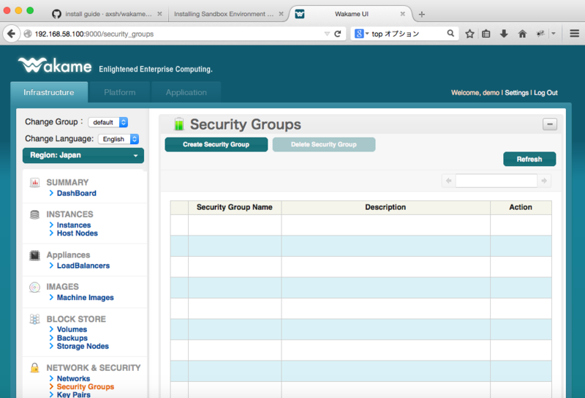Open the Settings link
Screen dimensions: 585x398
pyautogui.click(x=517, y=93)
